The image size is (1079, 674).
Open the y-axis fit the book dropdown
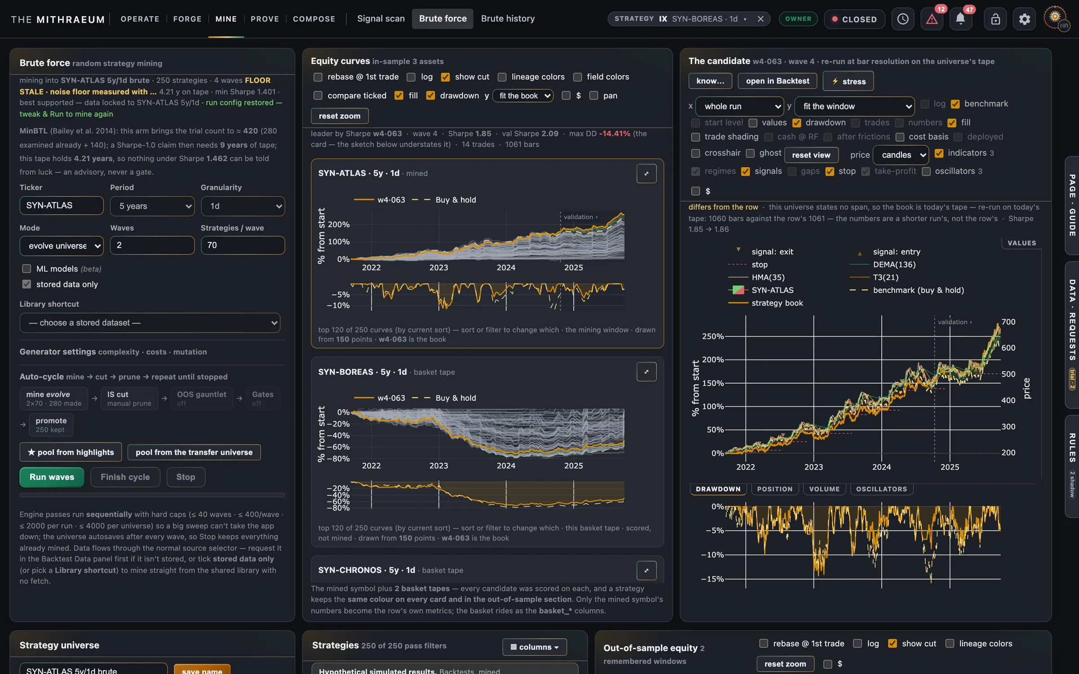523,96
